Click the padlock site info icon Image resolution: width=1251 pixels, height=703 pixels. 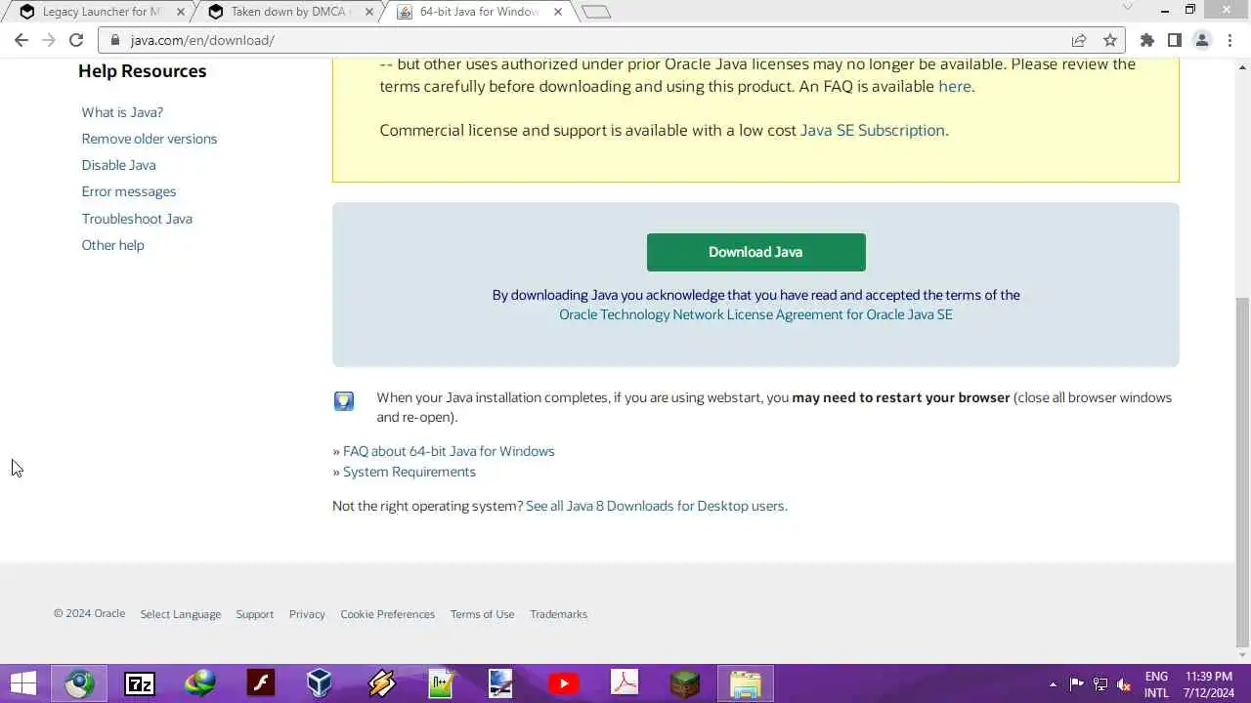click(115, 40)
